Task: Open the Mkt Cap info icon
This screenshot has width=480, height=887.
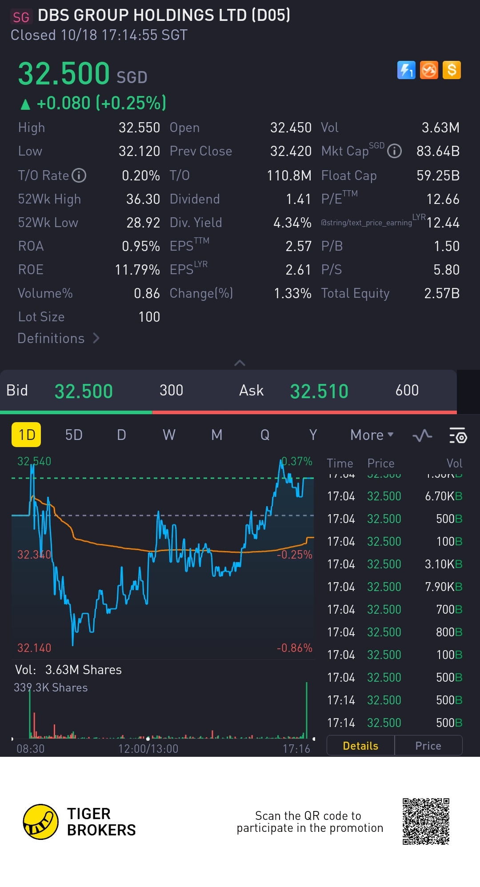Action: coord(394,151)
